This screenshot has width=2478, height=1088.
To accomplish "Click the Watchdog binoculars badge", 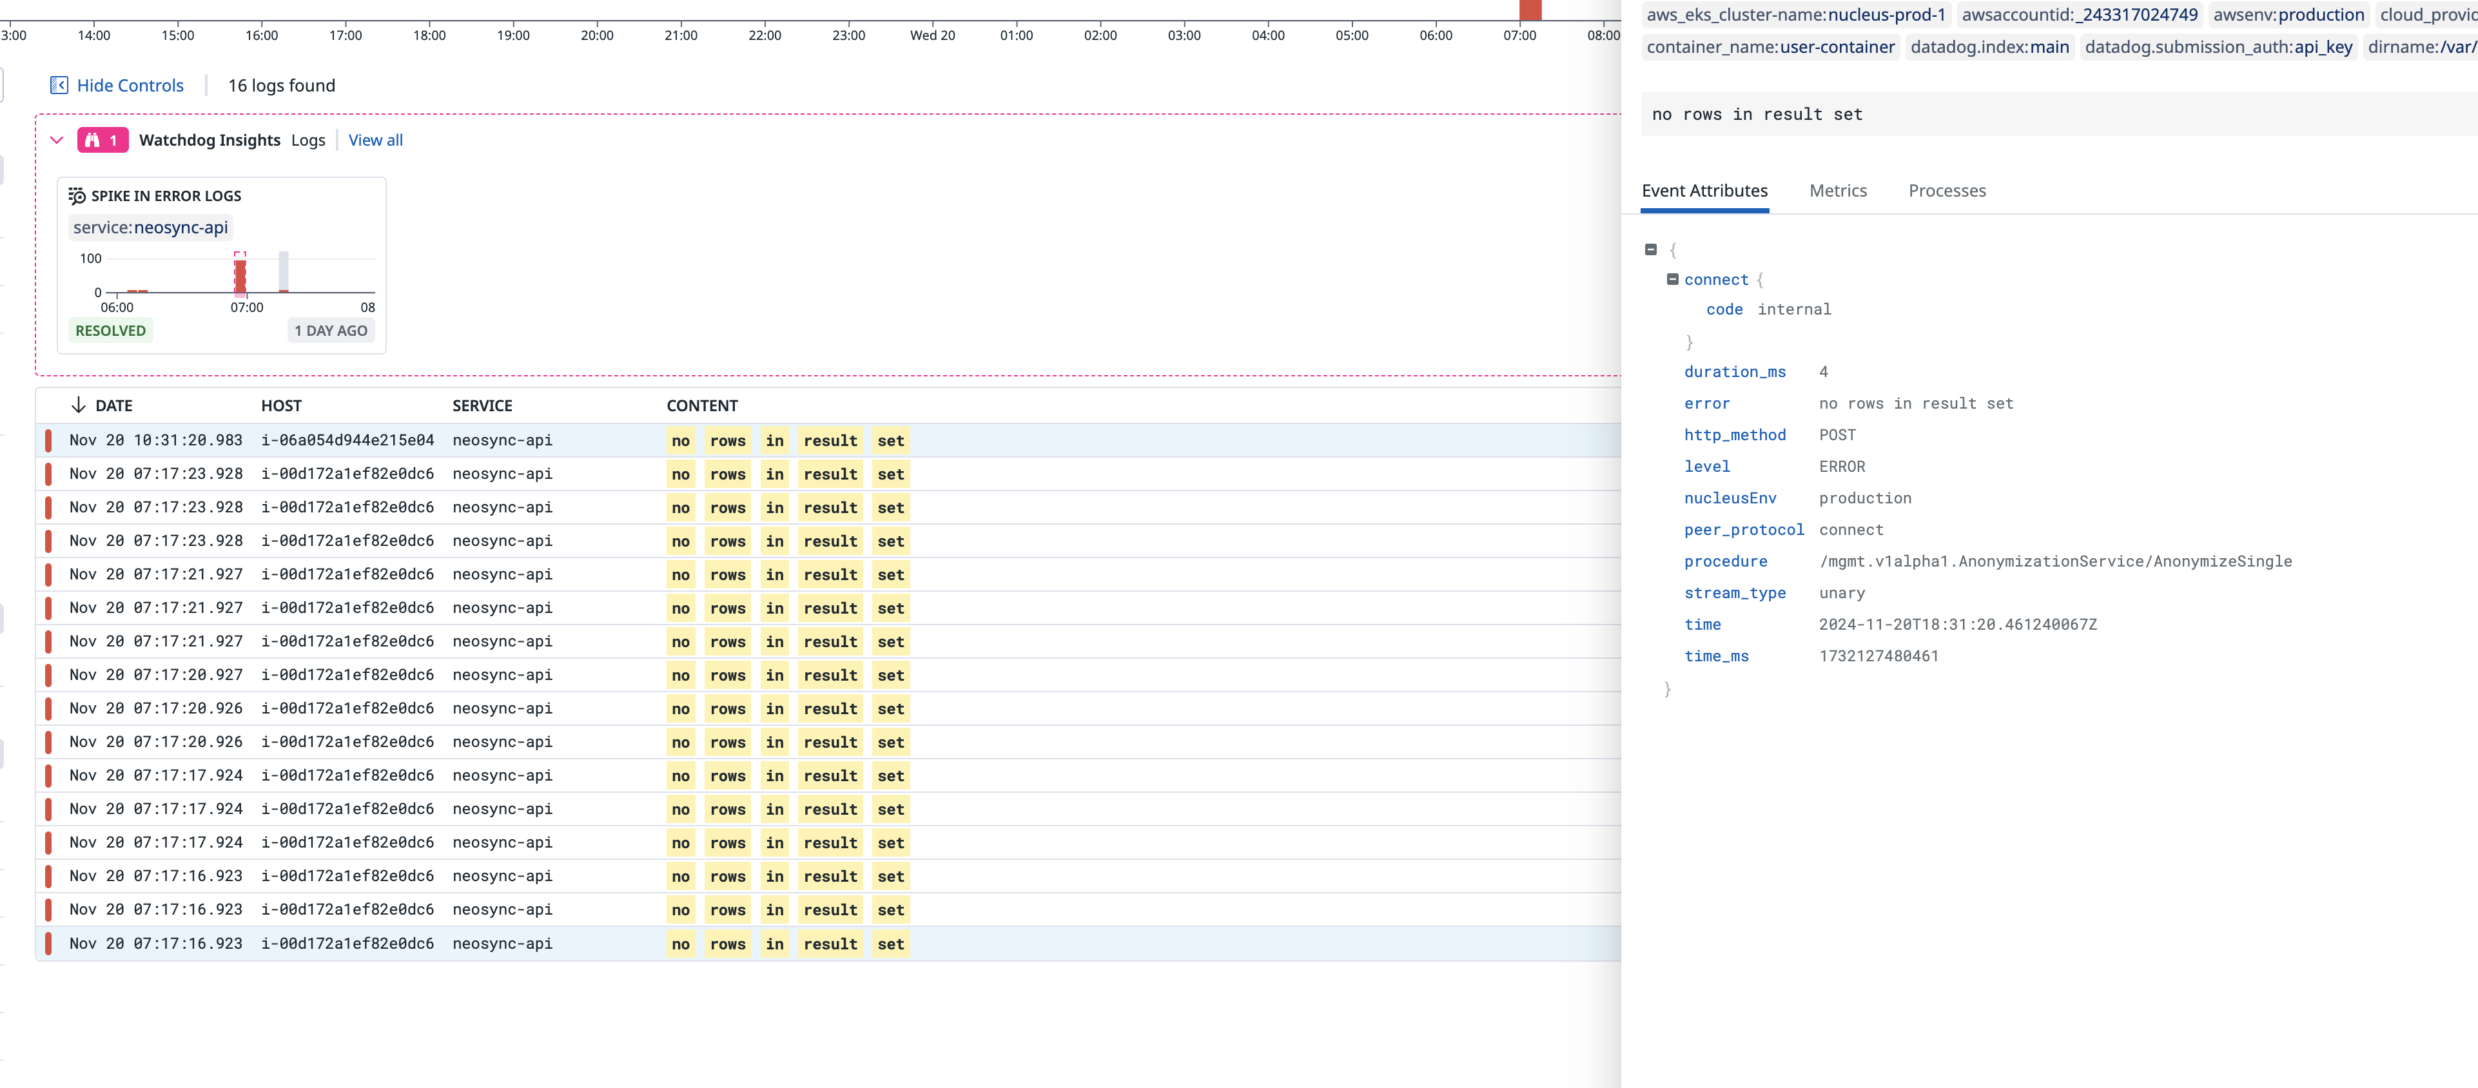I will coord(102,141).
